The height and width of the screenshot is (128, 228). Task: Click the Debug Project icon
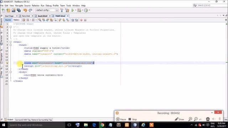[79, 10]
